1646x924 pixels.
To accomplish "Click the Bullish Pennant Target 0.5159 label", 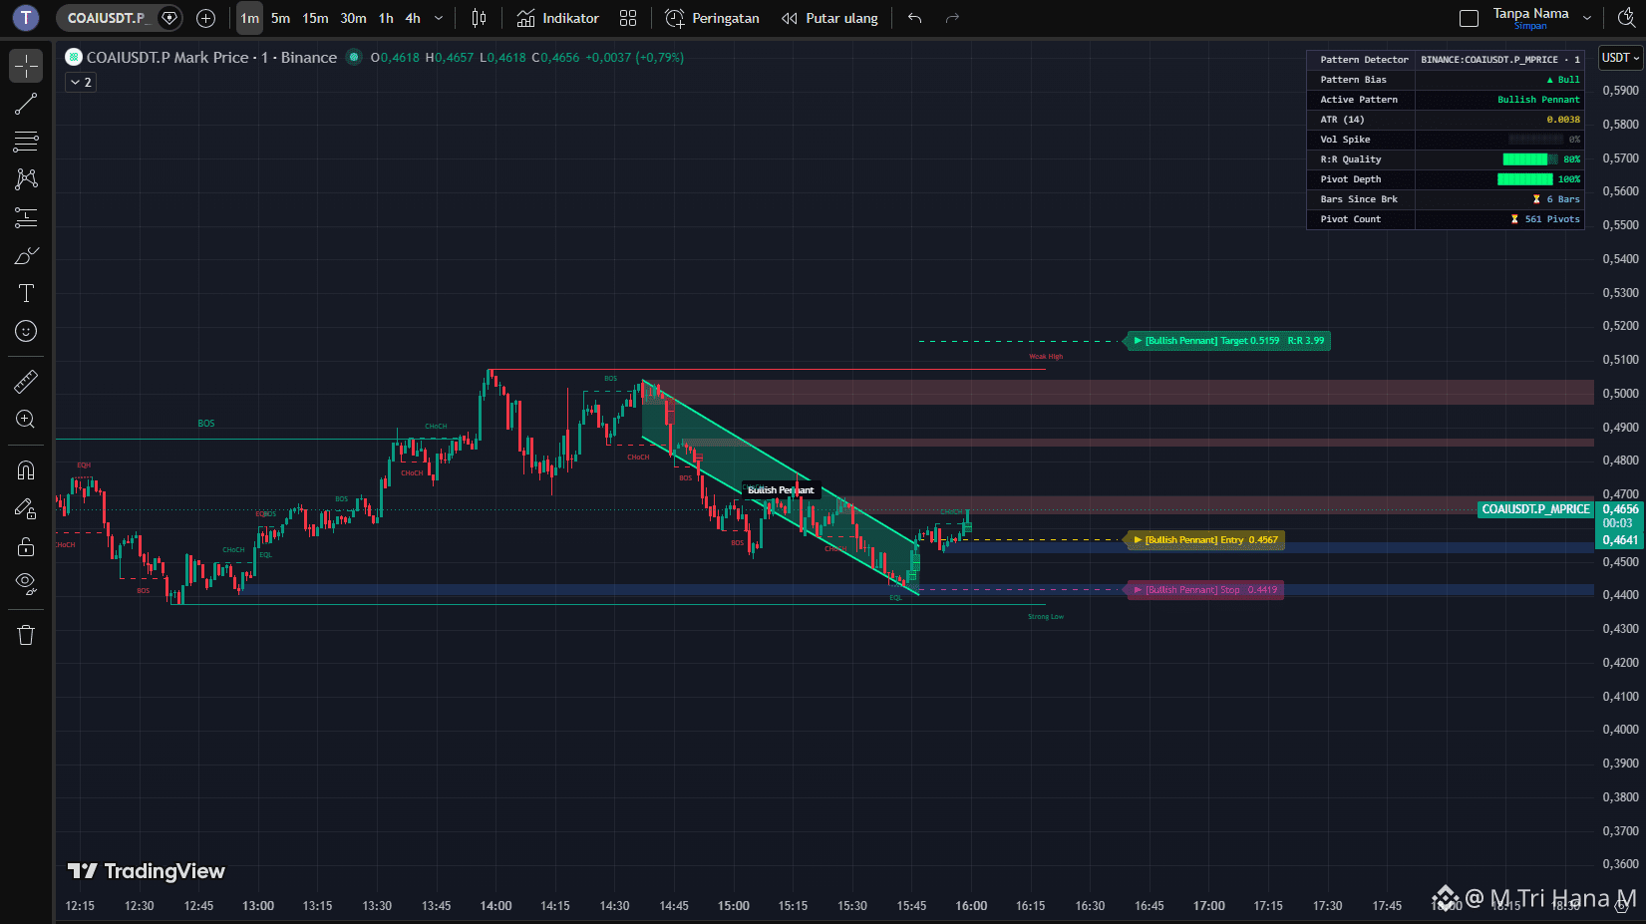I will click(1229, 341).
